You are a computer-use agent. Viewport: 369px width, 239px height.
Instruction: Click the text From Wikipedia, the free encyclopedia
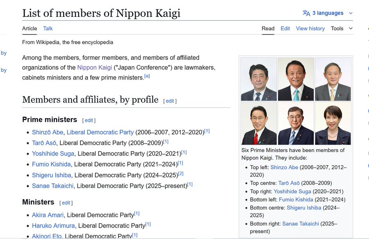(x=68, y=42)
